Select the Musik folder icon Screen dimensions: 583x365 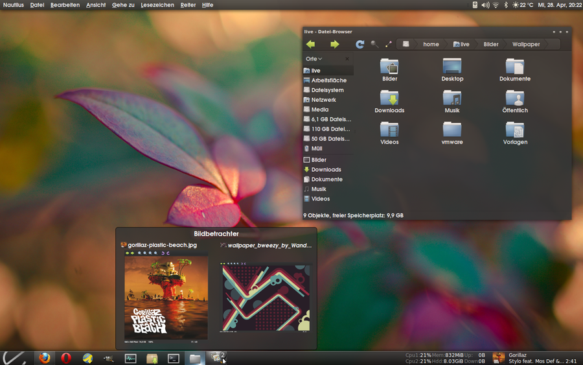click(x=452, y=99)
